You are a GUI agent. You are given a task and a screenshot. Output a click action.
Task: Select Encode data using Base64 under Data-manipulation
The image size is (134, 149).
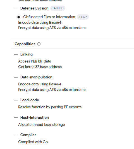40,84
